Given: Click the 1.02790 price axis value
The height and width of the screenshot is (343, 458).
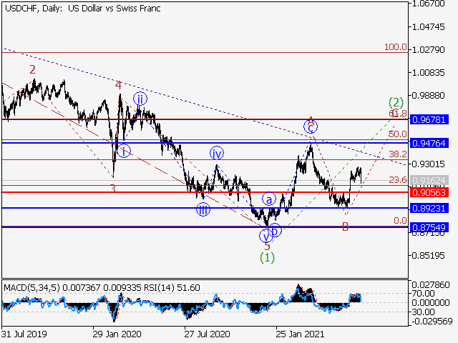Looking at the screenshot, I should pos(429,49).
